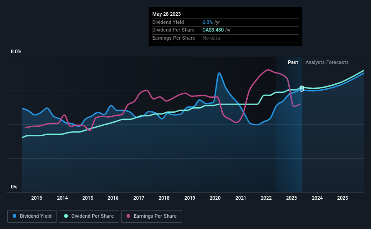This screenshot has width=371, height=229.
Task: Click the 'Analysts Forecasts' label
Action: 327,62
